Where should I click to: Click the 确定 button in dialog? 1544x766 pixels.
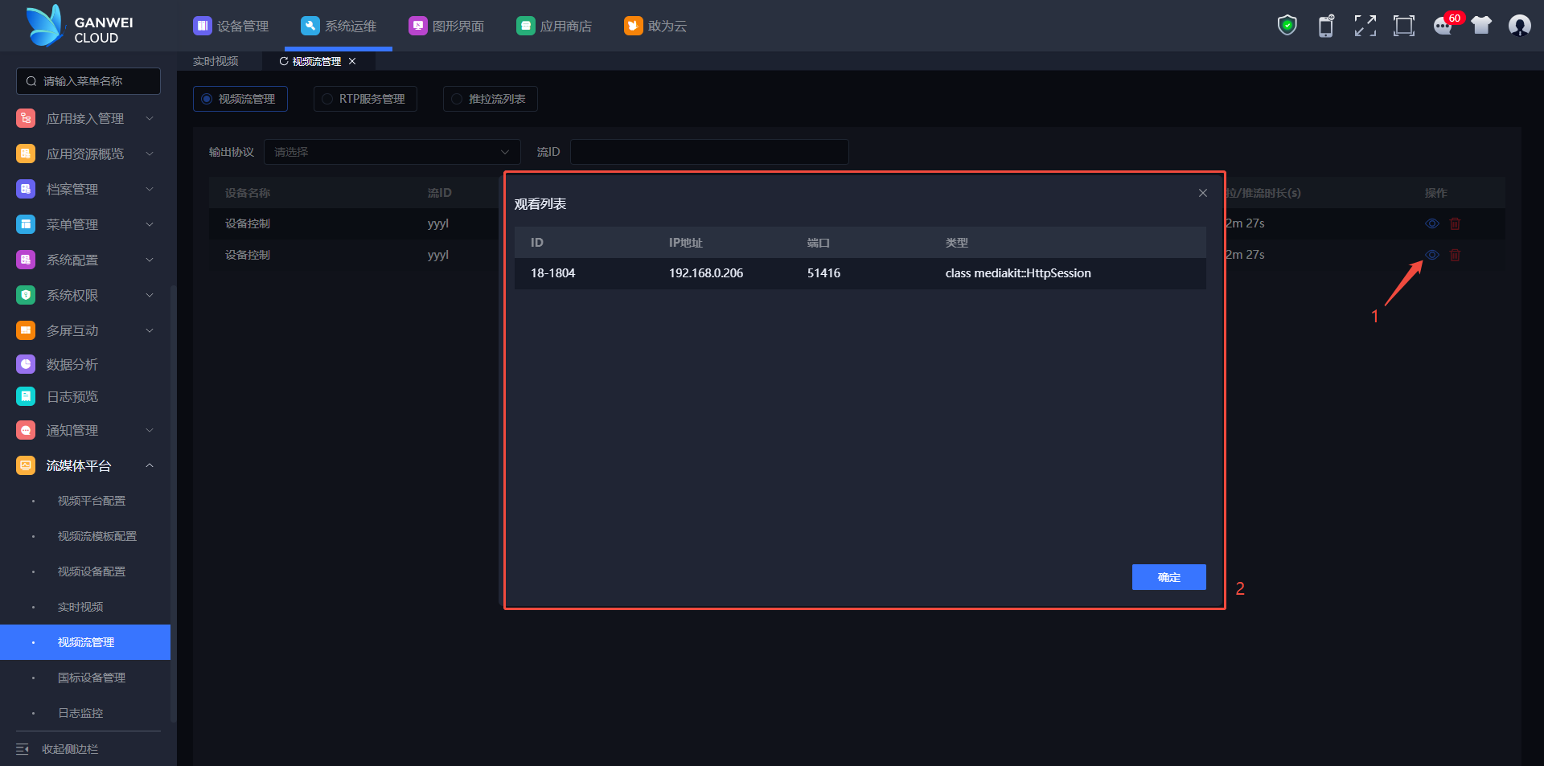[x=1168, y=577]
